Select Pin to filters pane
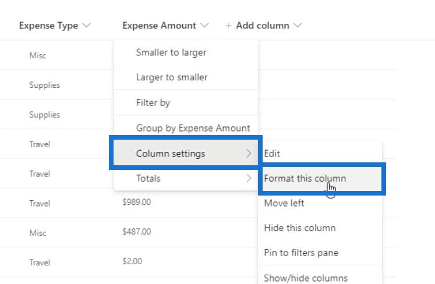 pyautogui.click(x=320, y=253)
